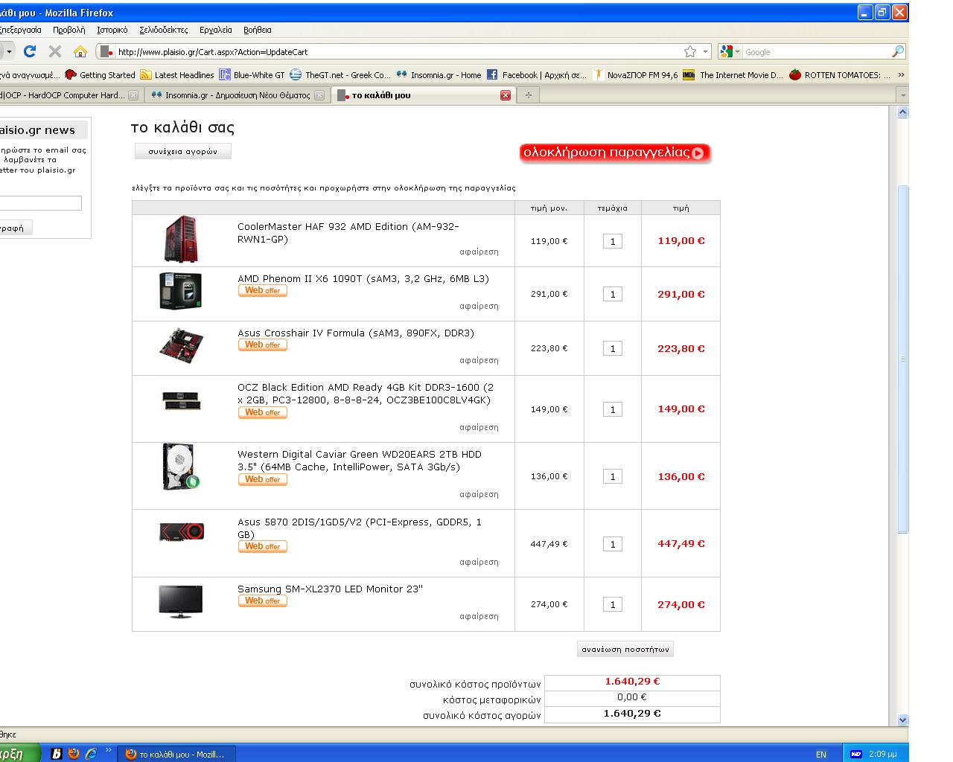The width and height of the screenshot is (953, 762).
Task: Close the 'το καλάθι μου' tab
Action: 506,95
